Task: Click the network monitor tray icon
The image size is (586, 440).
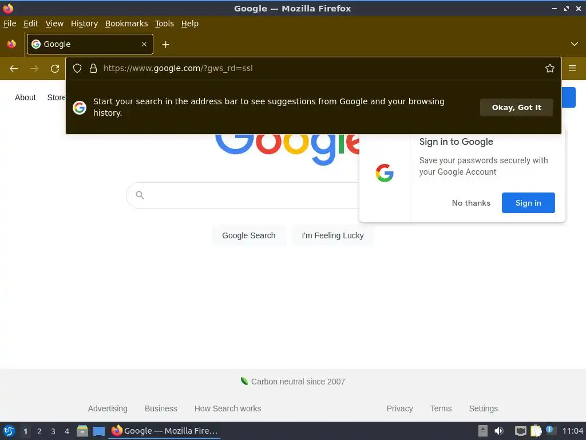Action: click(x=520, y=431)
